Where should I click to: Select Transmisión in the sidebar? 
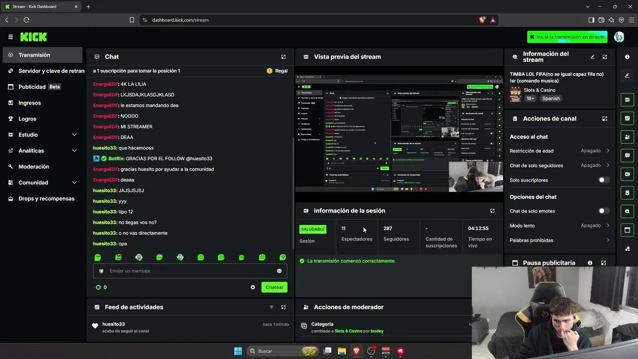pos(42,55)
